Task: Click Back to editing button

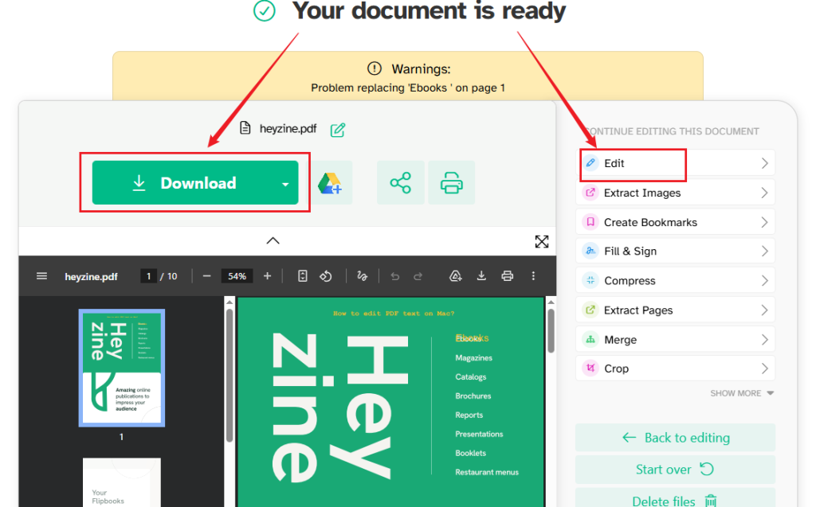Action: pos(676,438)
